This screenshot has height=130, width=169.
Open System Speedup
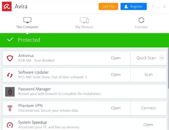point(148,125)
